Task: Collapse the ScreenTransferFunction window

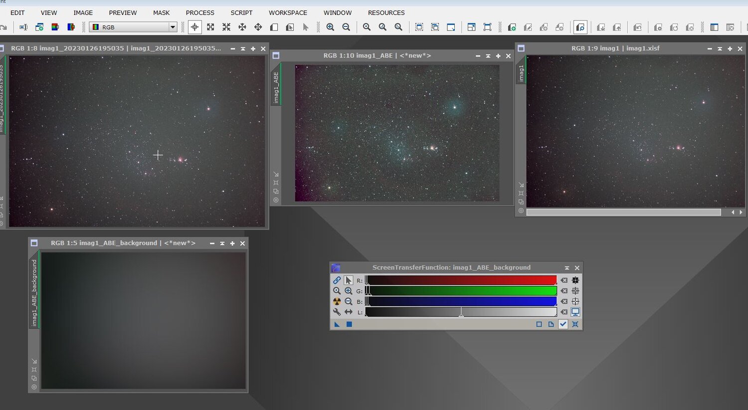Action: 567,268
